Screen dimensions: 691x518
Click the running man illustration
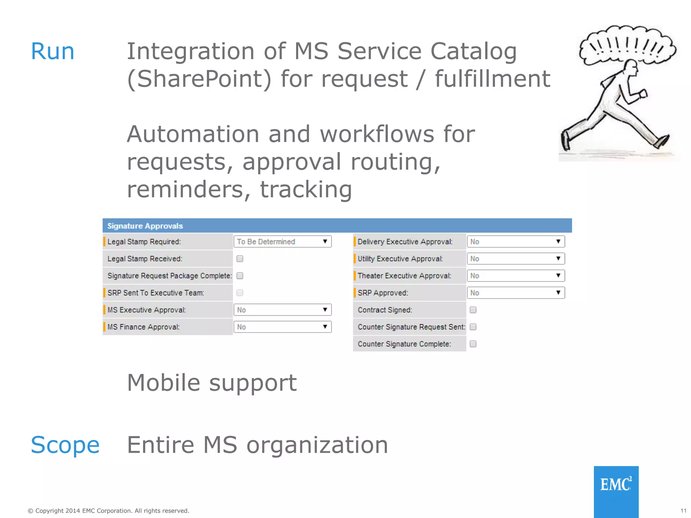[x=619, y=93]
